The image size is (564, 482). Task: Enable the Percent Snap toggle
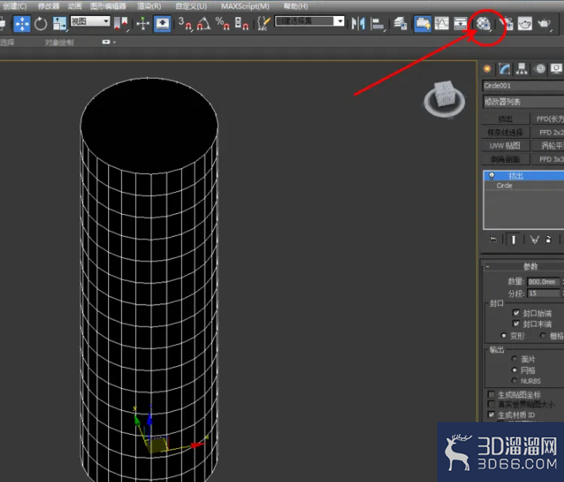click(x=223, y=24)
